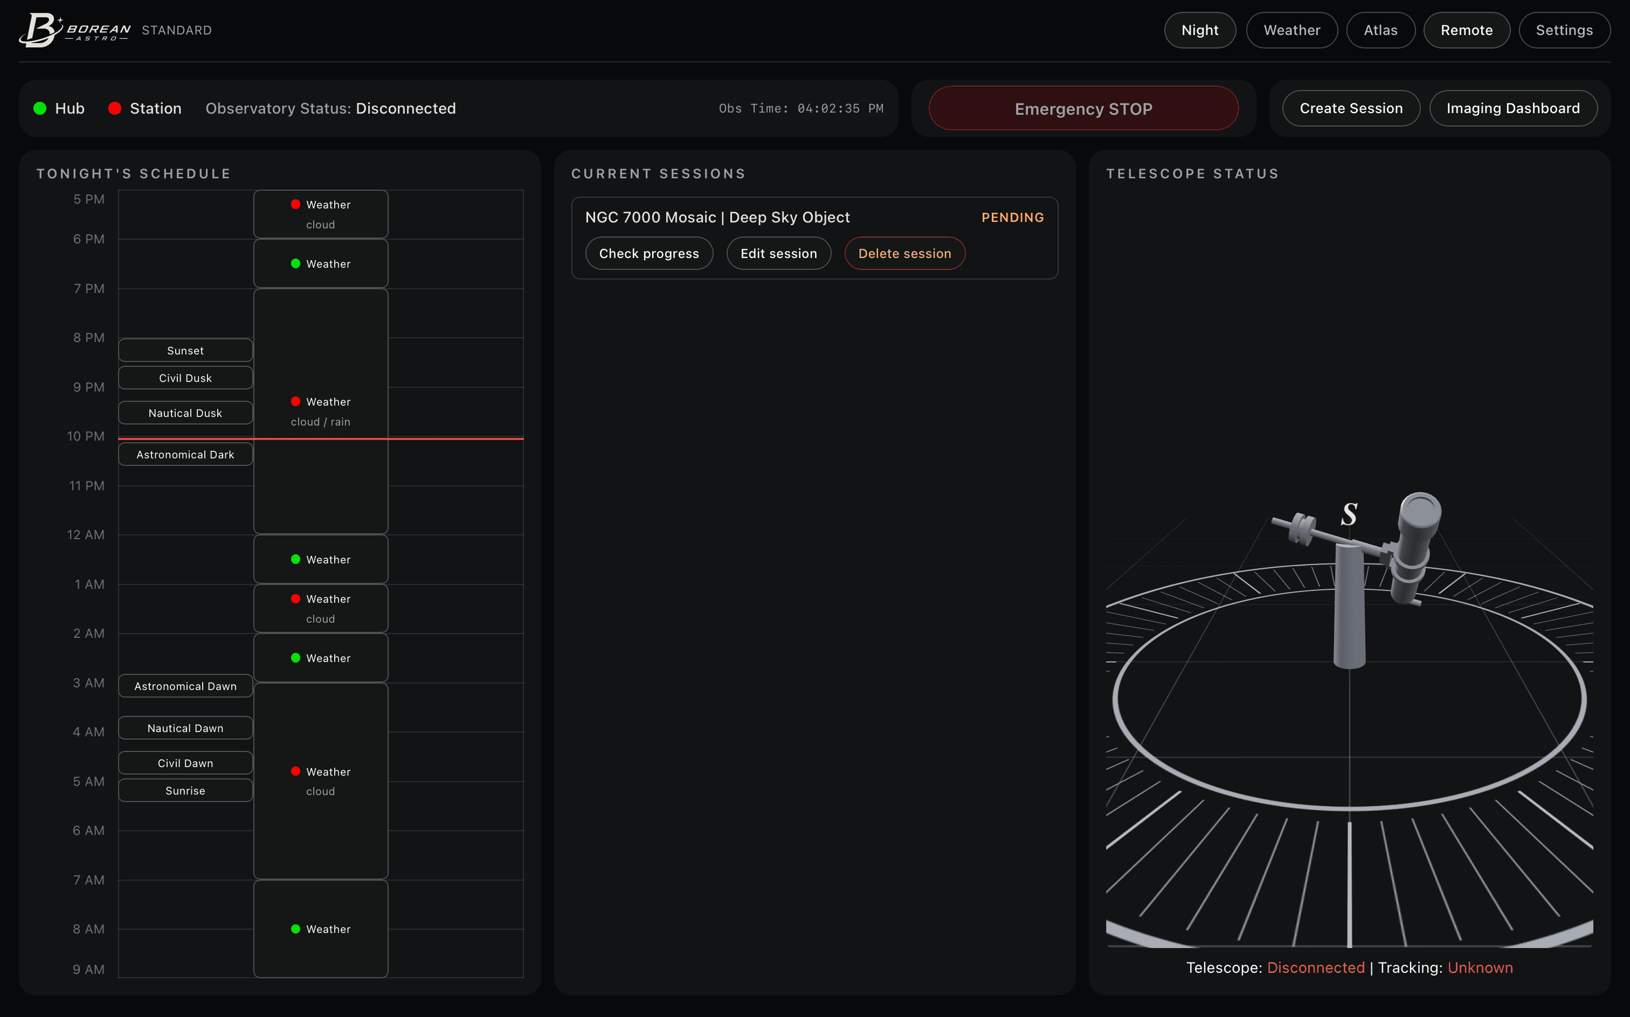Click the Telescope Disconnected status text
1630x1017 pixels.
[1275, 967]
